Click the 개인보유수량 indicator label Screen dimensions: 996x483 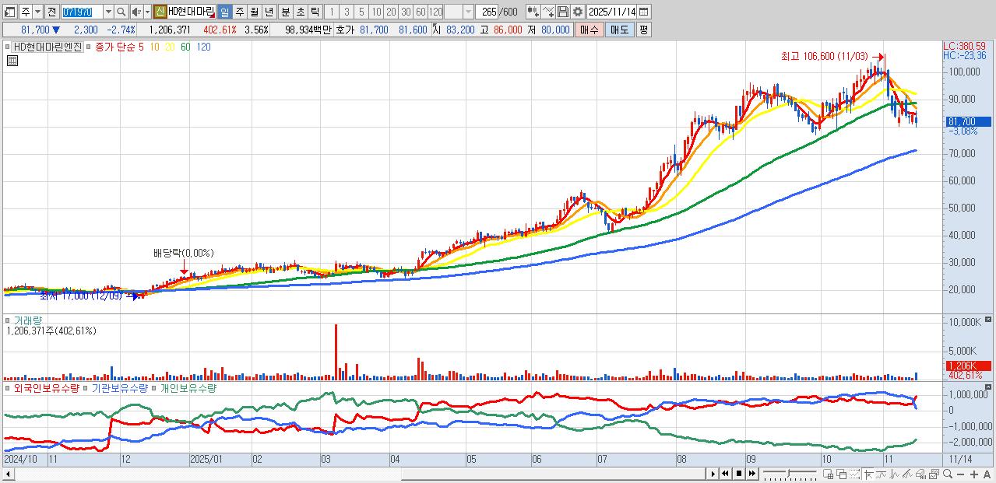tap(188, 387)
